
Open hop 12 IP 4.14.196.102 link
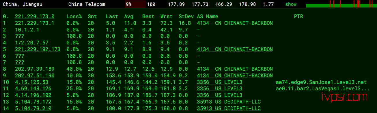33,95
